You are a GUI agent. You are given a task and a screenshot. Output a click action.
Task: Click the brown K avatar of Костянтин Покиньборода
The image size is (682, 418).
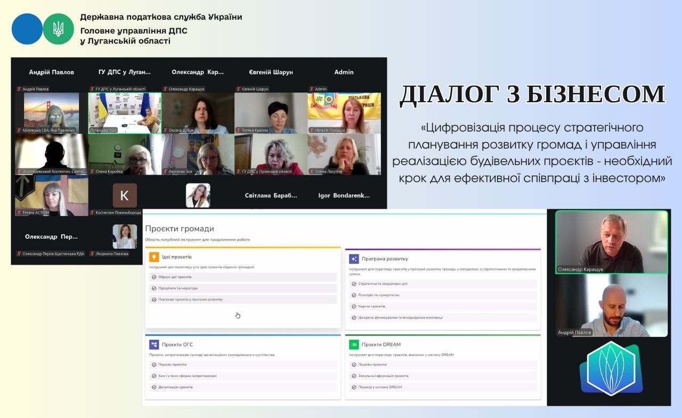(125, 195)
